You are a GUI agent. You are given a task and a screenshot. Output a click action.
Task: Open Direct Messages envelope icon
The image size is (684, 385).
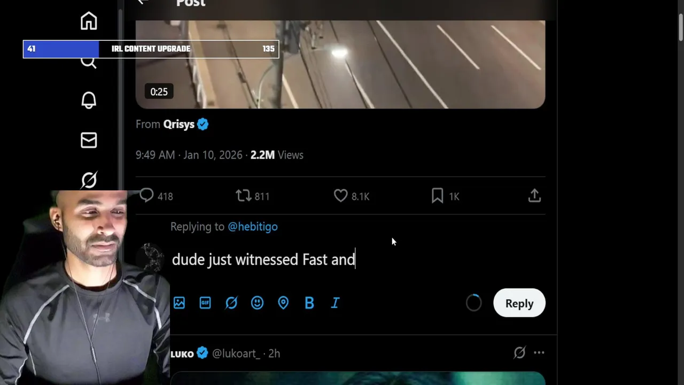pos(89,140)
